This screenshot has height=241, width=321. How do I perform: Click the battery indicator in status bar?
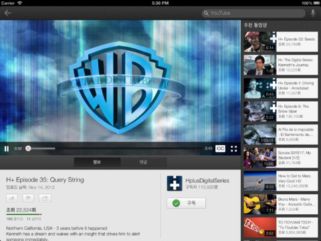click(316, 3)
